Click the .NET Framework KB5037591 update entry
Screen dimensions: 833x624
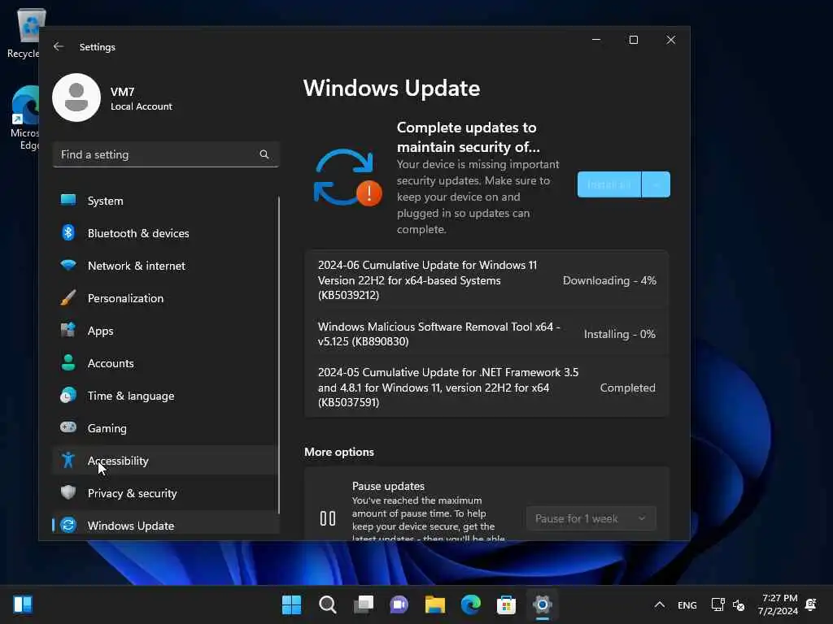pos(486,388)
